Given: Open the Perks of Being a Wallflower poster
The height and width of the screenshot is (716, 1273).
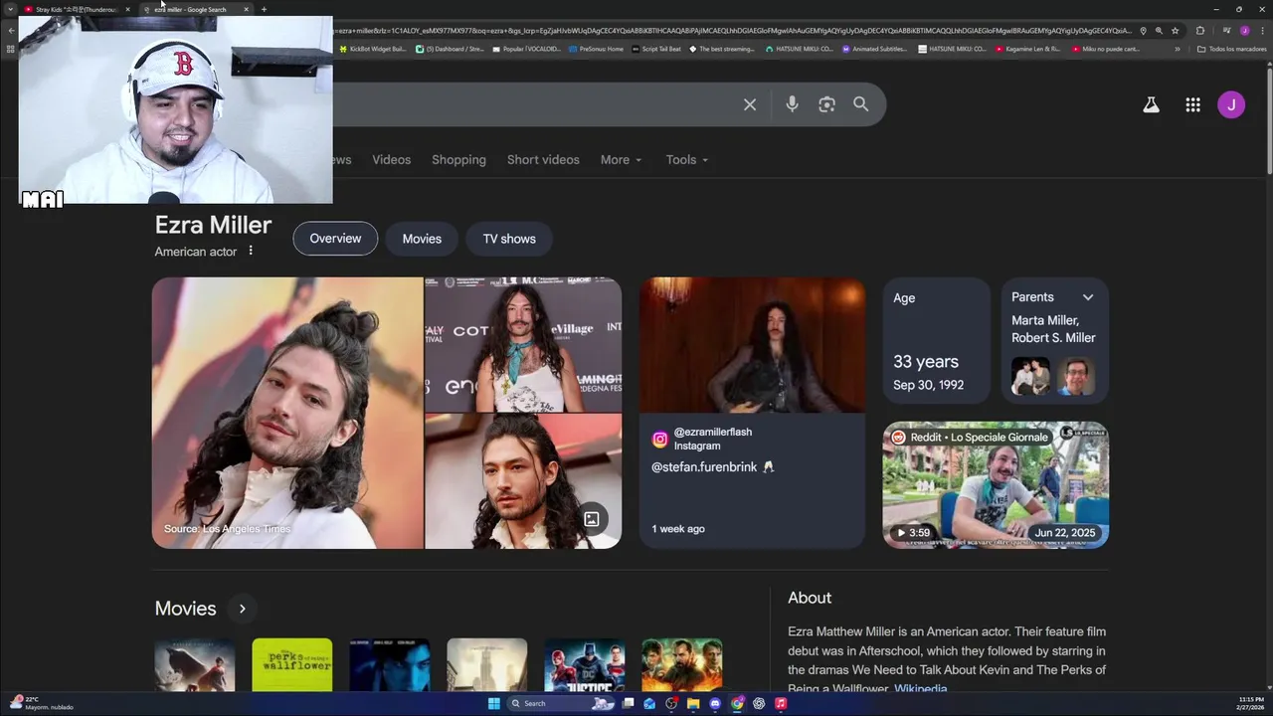Looking at the screenshot, I should click(x=292, y=664).
